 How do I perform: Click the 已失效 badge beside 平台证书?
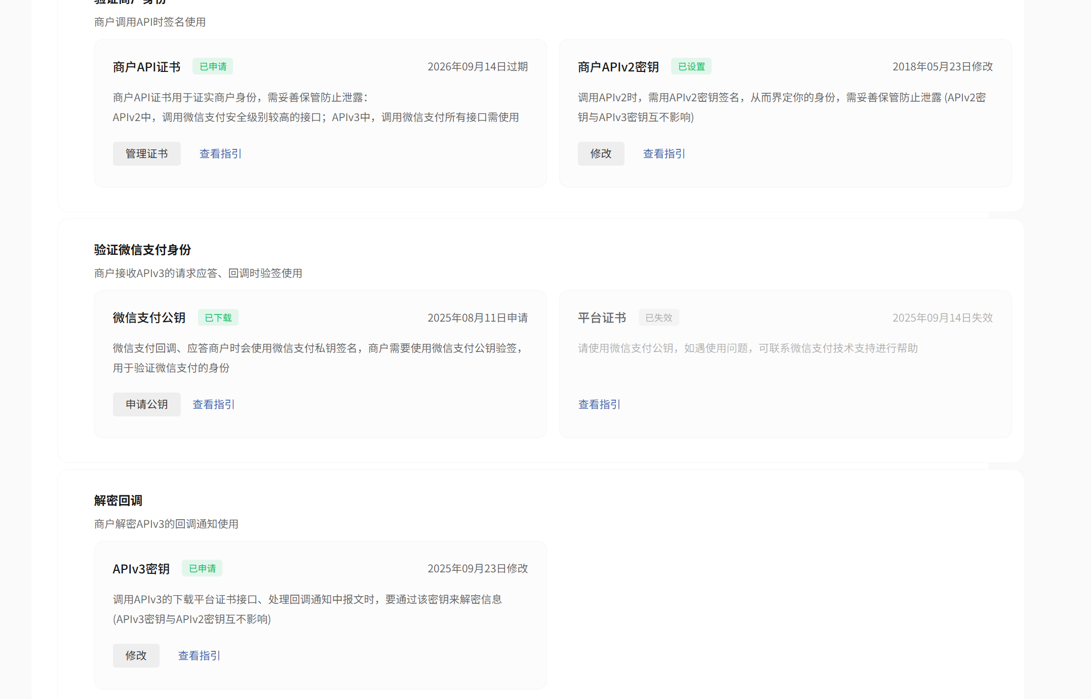(x=658, y=318)
